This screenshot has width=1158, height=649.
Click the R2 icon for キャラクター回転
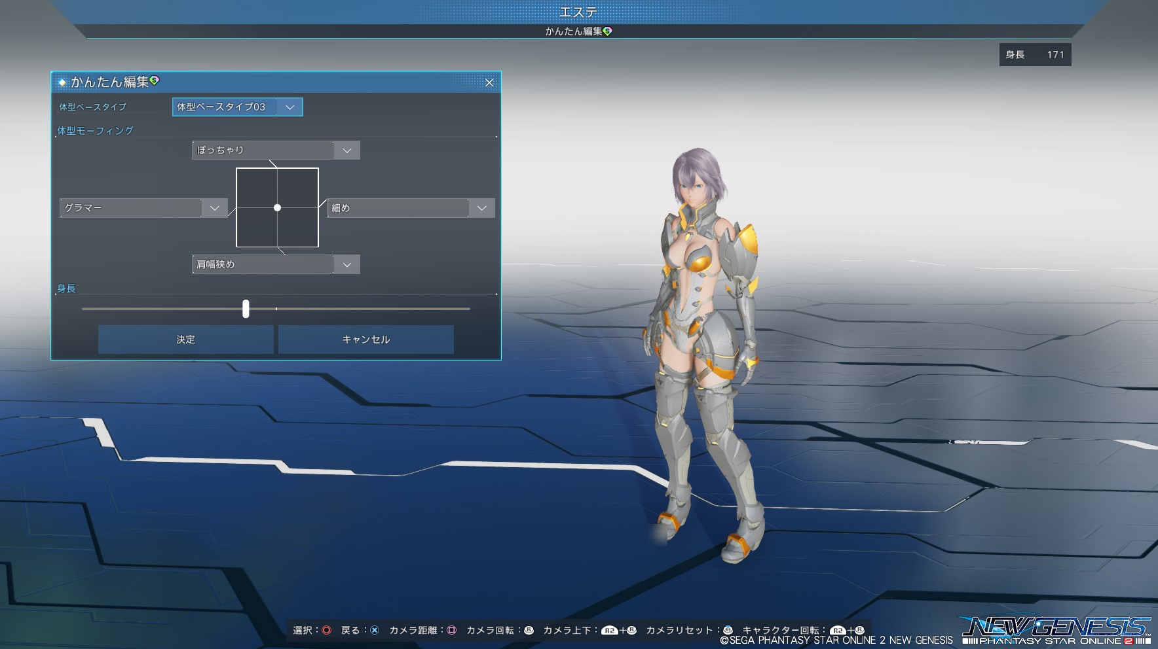[838, 631]
